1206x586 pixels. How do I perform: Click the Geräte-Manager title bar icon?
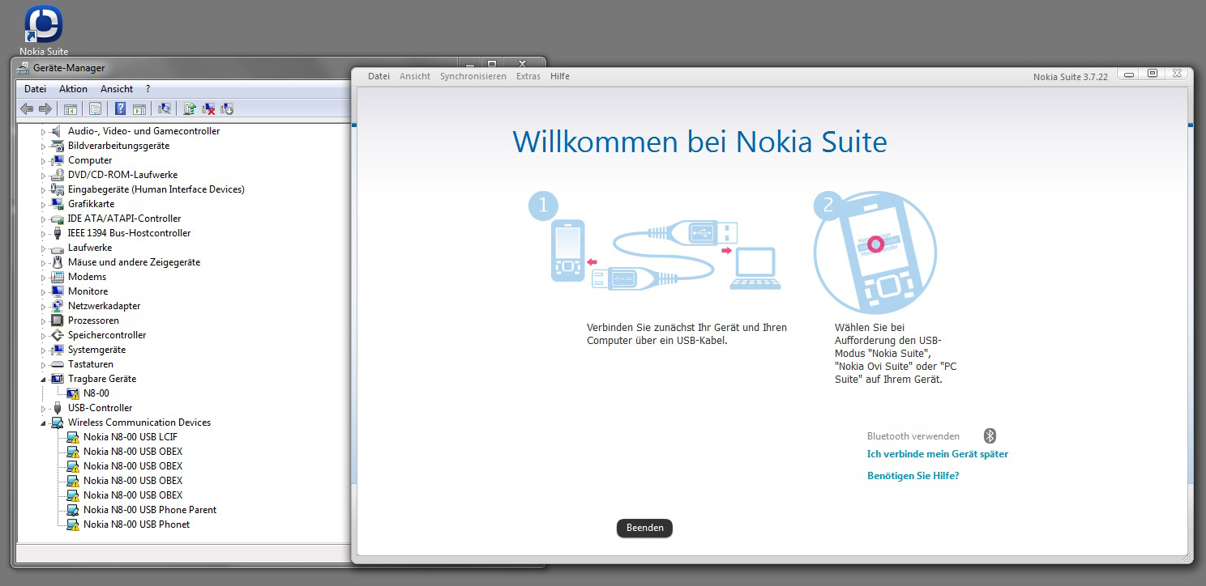coord(23,68)
